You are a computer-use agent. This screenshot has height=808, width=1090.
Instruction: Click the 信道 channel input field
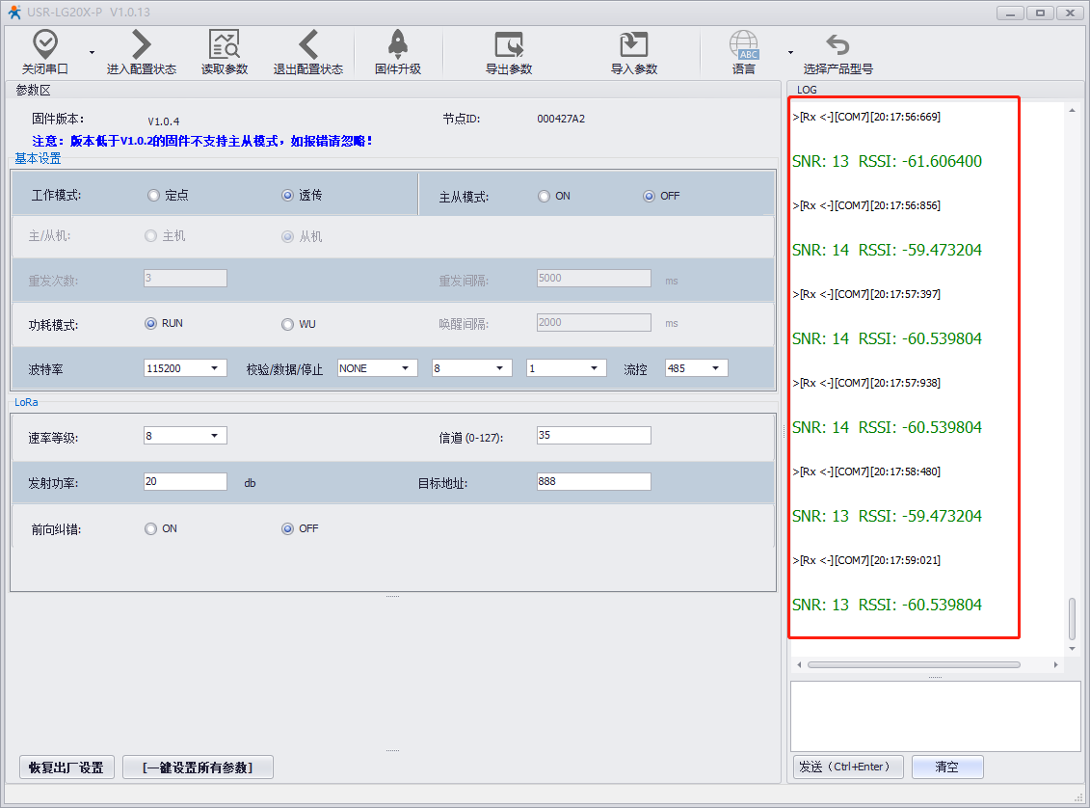click(x=593, y=436)
